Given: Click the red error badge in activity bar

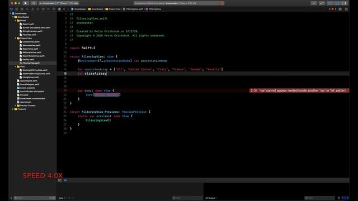Looking at the screenshot, I should (220, 3).
